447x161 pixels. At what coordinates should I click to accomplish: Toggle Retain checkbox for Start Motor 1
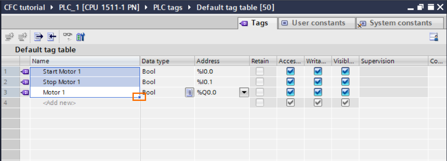click(x=260, y=72)
